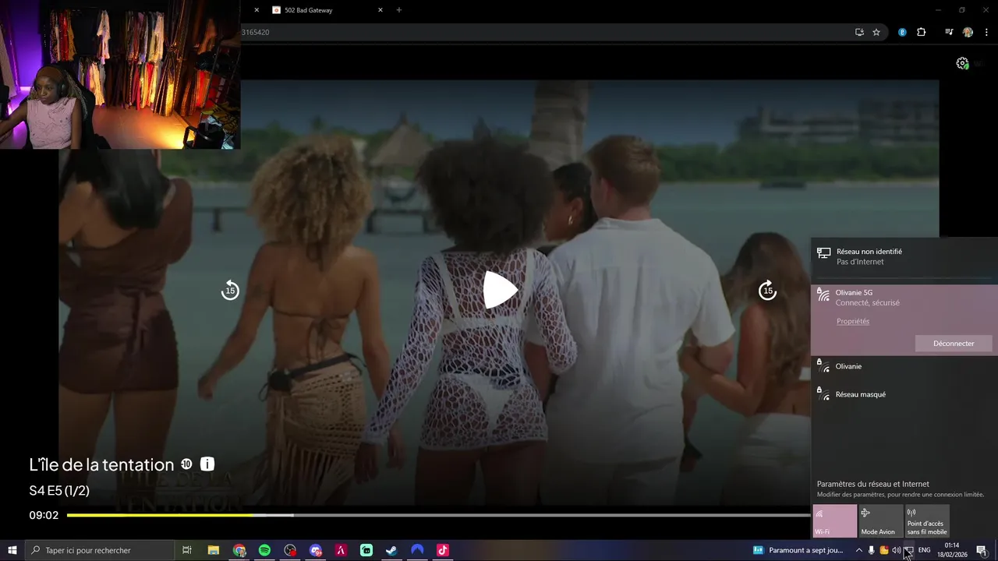The height and width of the screenshot is (561, 998).
Task: Open NordVPN from the taskbar
Action: (417, 550)
